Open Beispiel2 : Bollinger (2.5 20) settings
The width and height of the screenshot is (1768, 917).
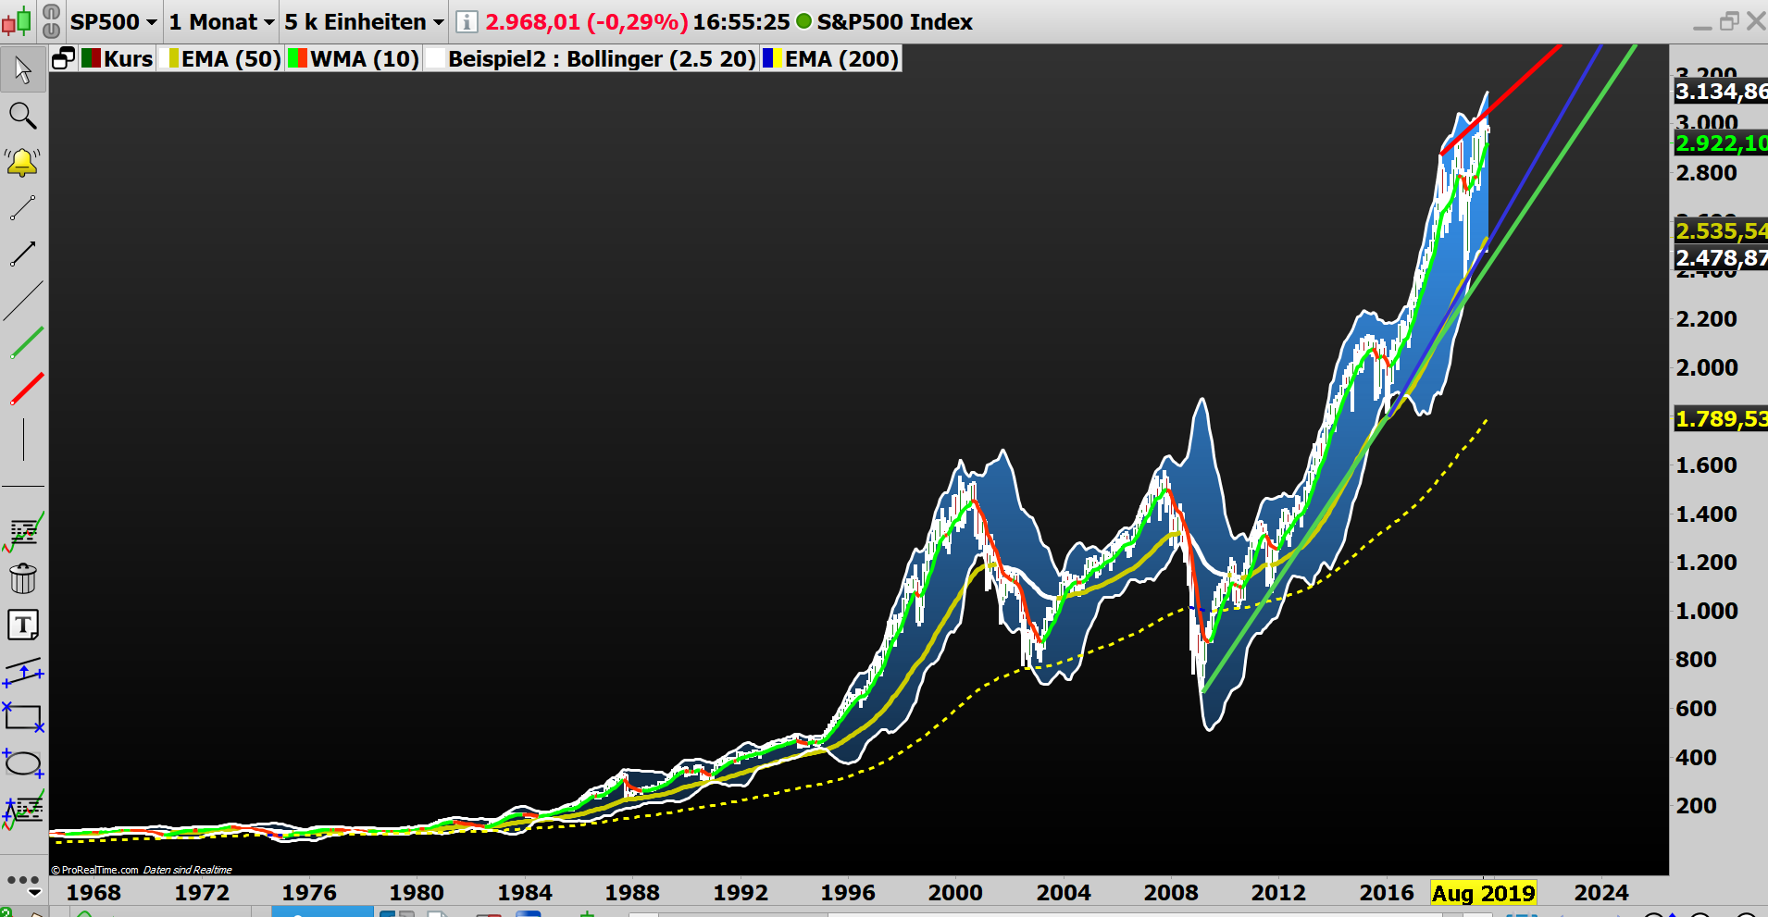(602, 58)
